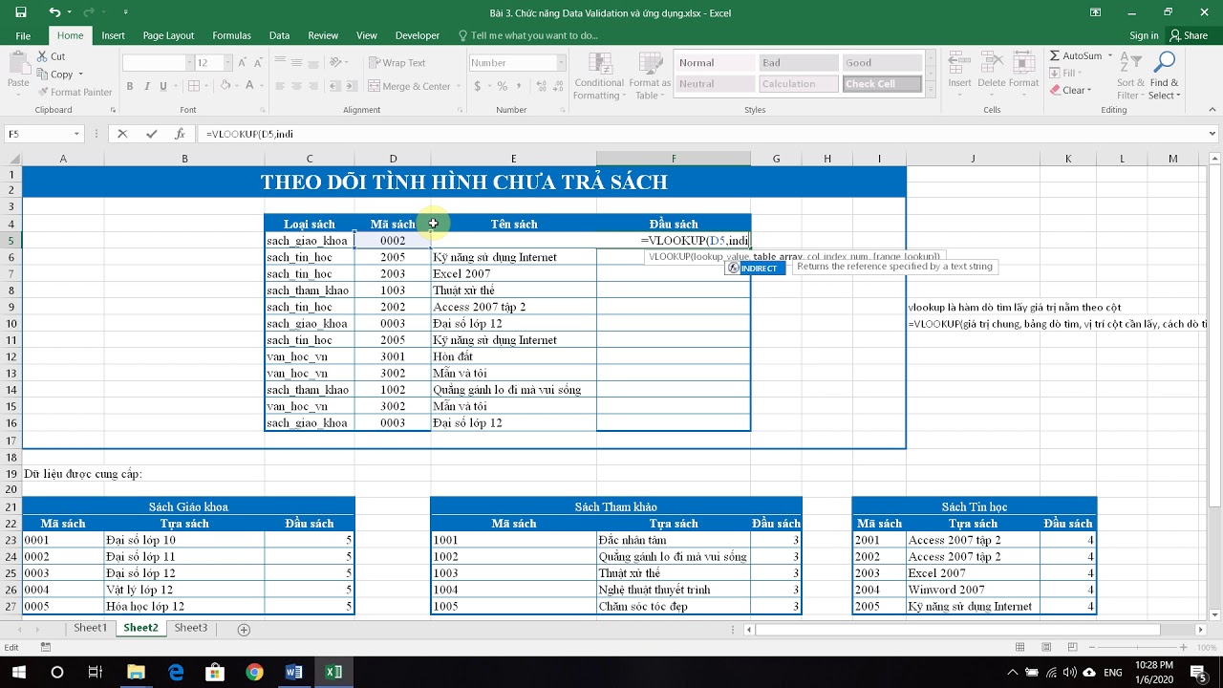This screenshot has width=1223, height=688.
Task: Click the Increase Indent icon
Action: (352, 86)
